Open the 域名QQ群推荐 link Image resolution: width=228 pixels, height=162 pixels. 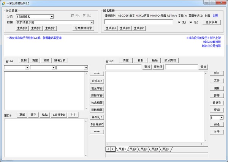coord(212,42)
